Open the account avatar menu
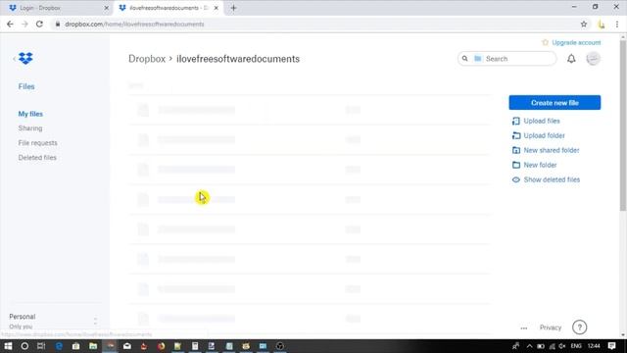Viewport: 627px width, 353px height. point(593,59)
